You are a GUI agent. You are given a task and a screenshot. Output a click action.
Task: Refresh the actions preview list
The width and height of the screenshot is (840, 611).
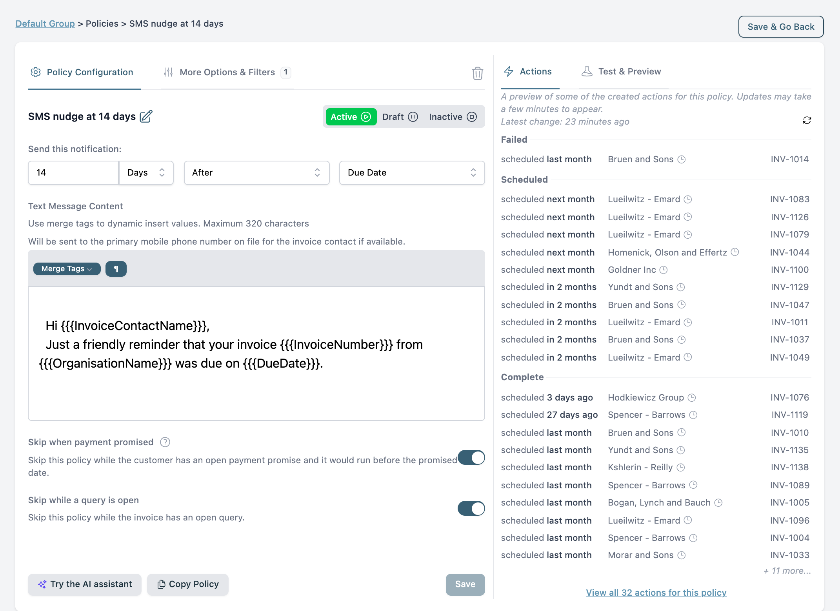(x=807, y=120)
